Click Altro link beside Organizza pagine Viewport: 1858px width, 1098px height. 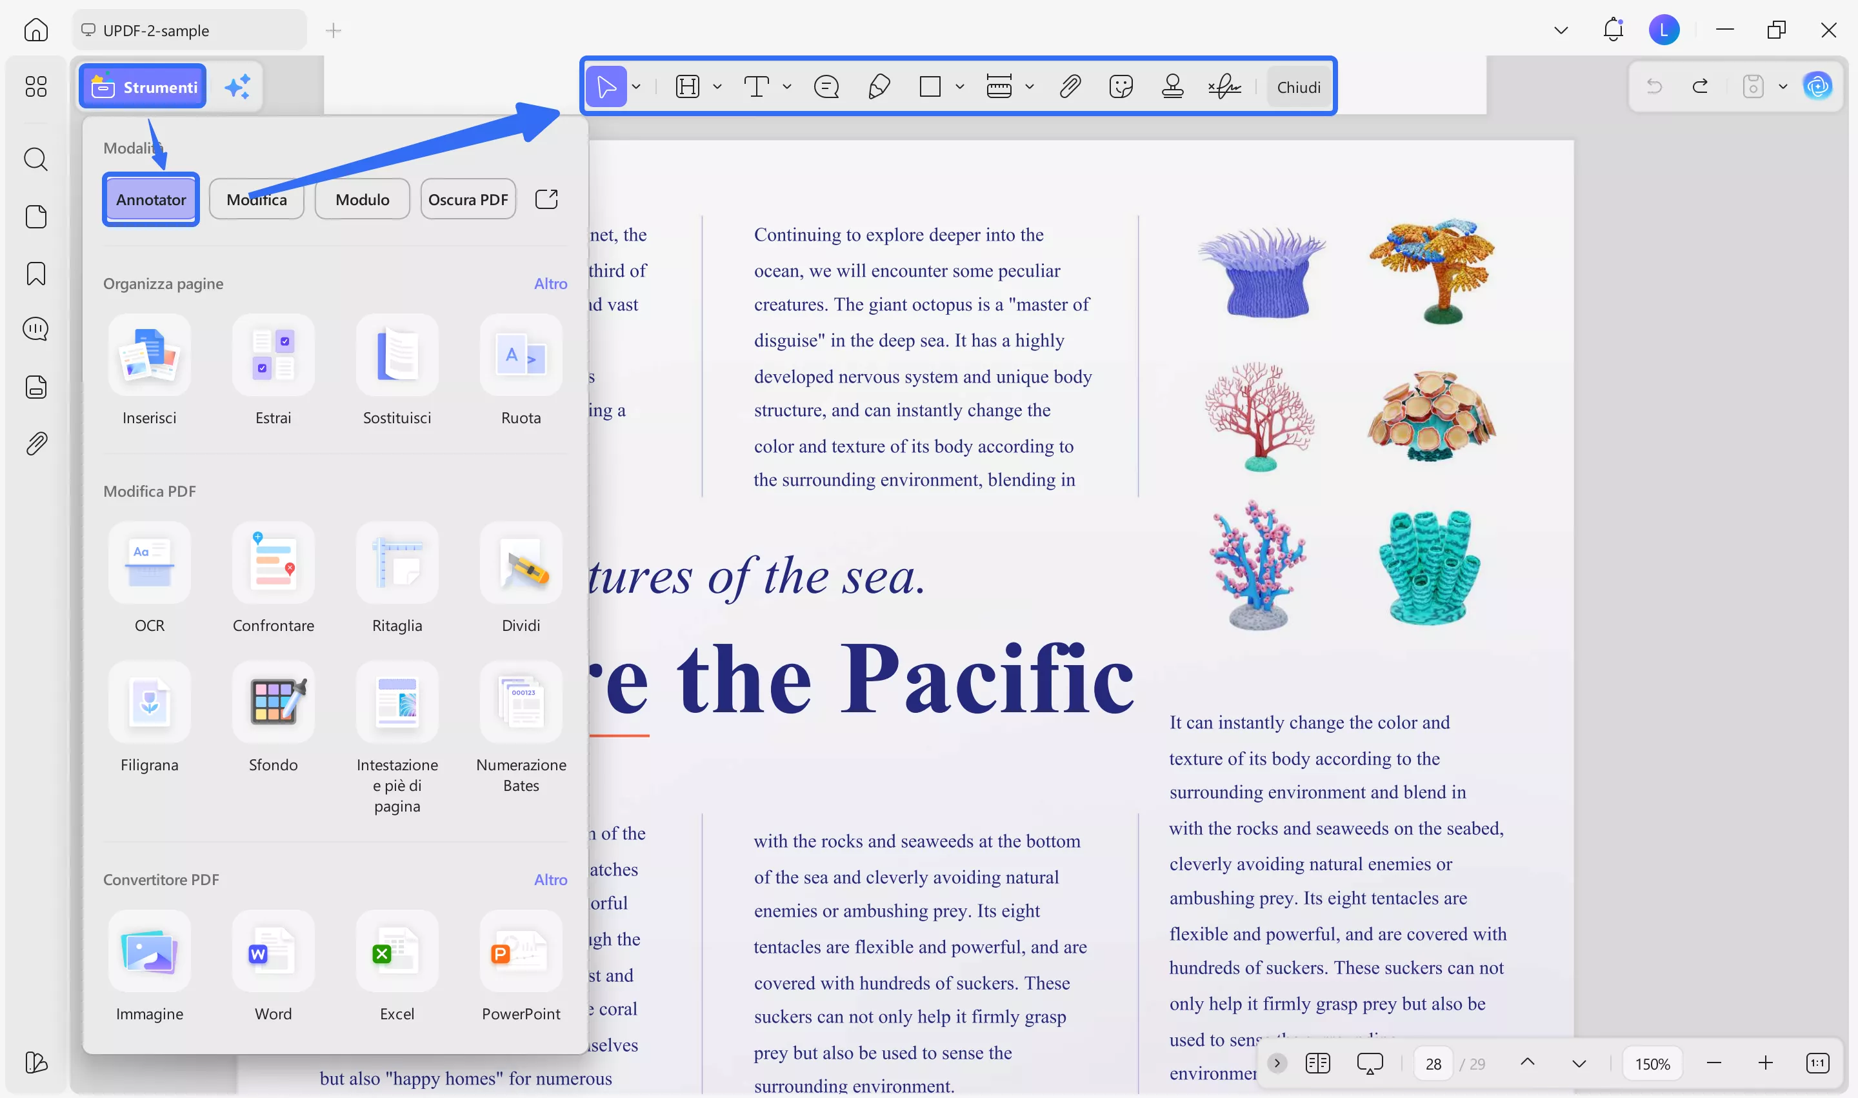[x=550, y=284]
